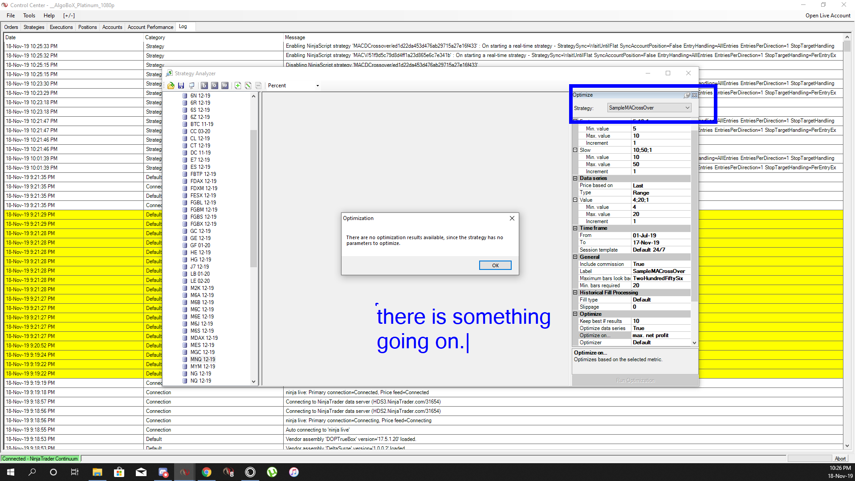Image resolution: width=855 pixels, height=481 pixels.
Task: Collapse the Slow parameter expander
Action: (x=575, y=150)
